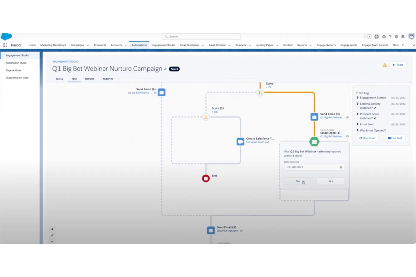Click the warning triangle icon
This screenshot has width=416, height=277.
385,65
